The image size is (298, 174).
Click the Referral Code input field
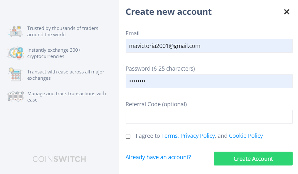coord(209,117)
